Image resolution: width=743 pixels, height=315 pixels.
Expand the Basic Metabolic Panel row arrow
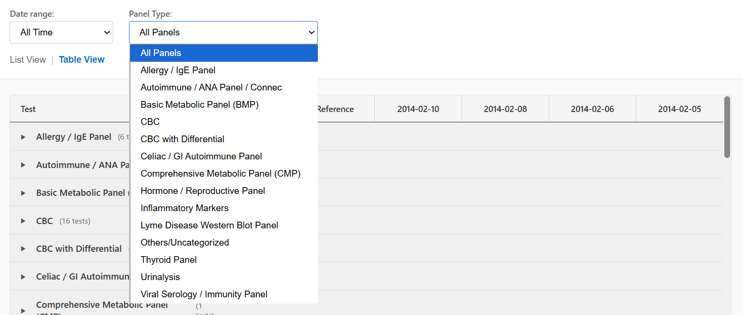pos(23,193)
